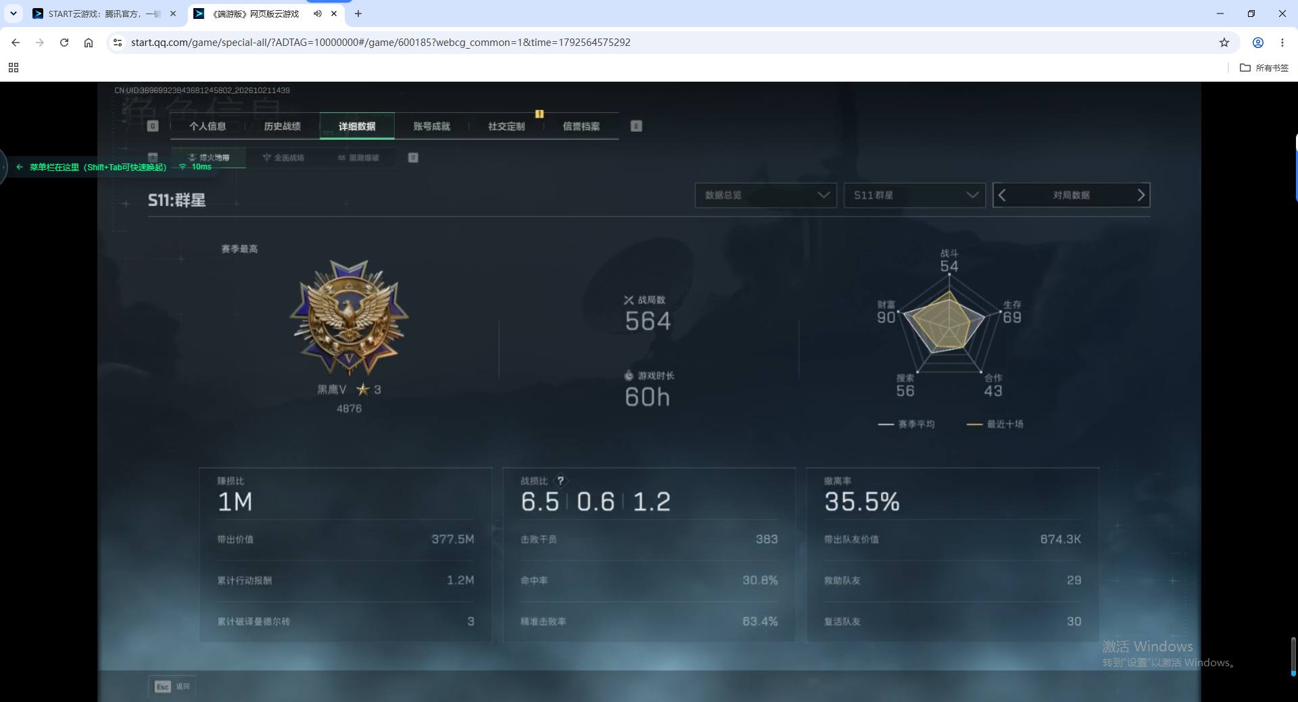Click the Q key hint before tabs
The height and width of the screenshot is (702, 1298).
coord(153,126)
